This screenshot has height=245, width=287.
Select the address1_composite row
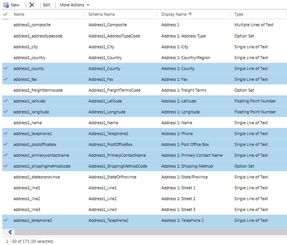32,25
